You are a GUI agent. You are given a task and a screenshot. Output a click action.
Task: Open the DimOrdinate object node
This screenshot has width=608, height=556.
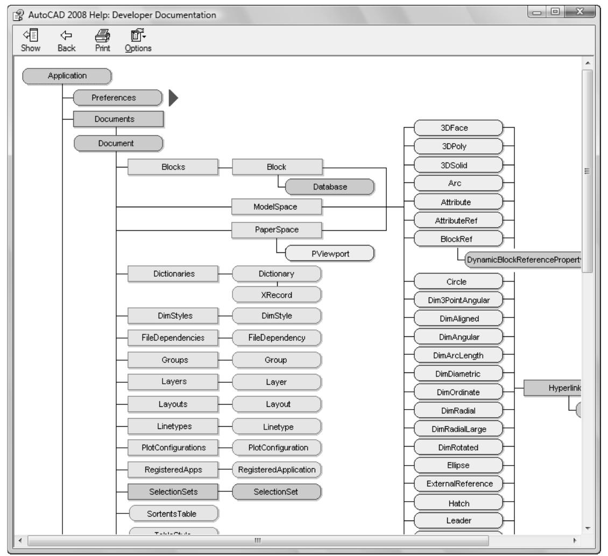458,392
